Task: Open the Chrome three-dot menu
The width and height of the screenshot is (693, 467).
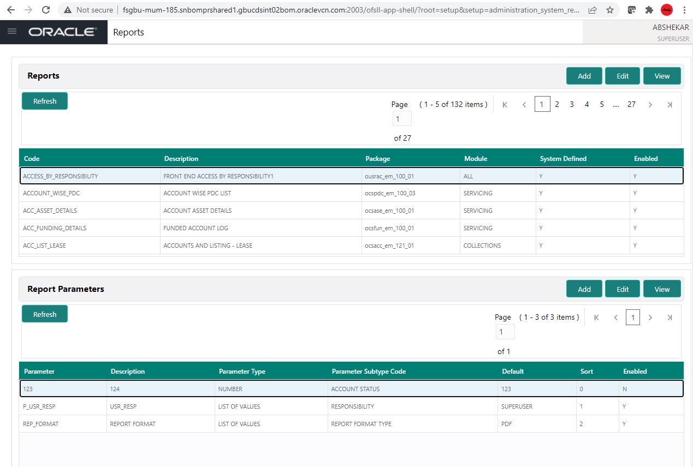Action: (x=684, y=10)
